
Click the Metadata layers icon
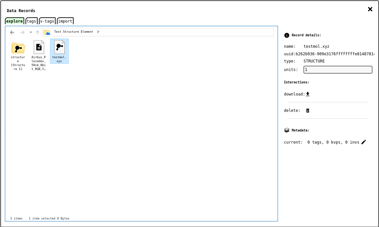[287, 130]
